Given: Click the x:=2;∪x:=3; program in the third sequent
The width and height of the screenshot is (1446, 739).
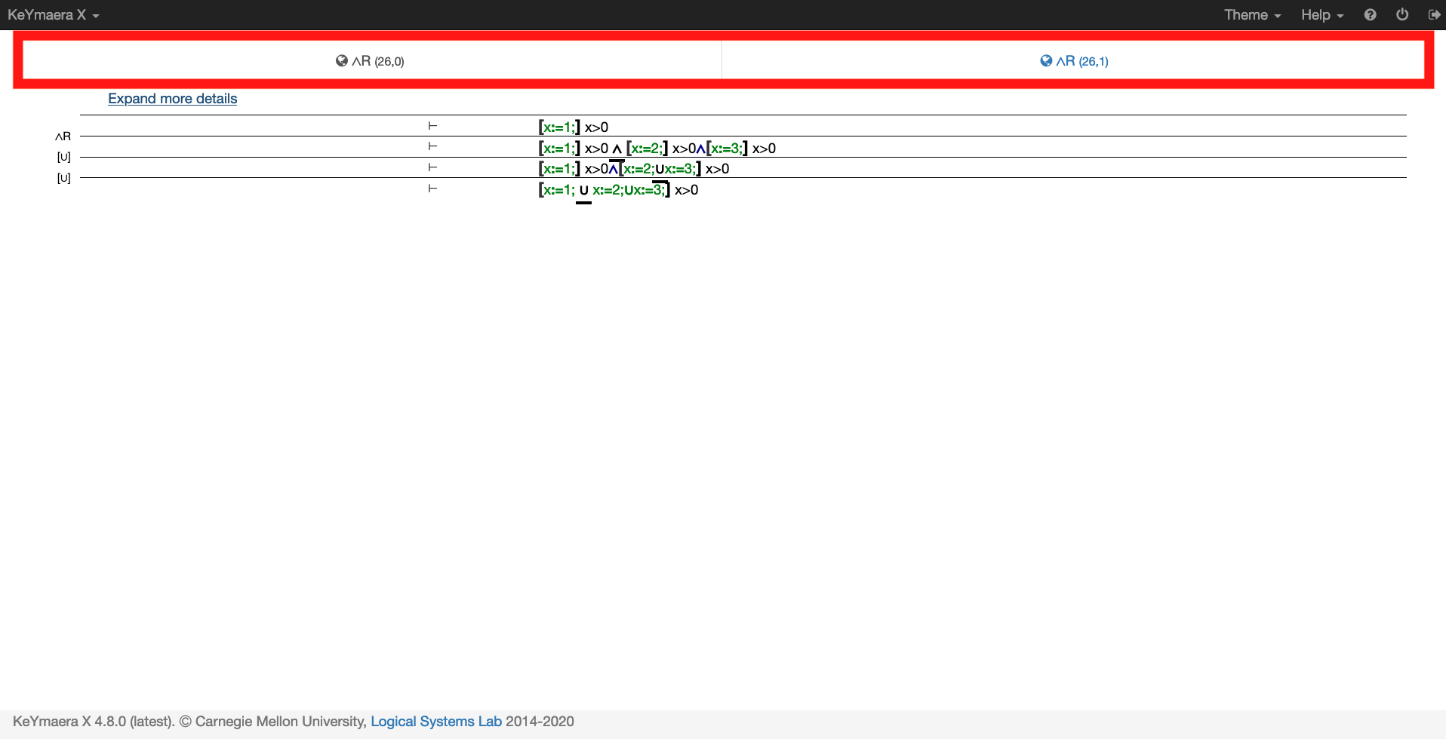Looking at the screenshot, I should coord(659,168).
